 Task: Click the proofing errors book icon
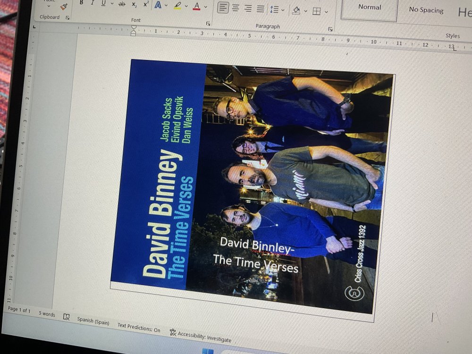[x=67, y=317]
